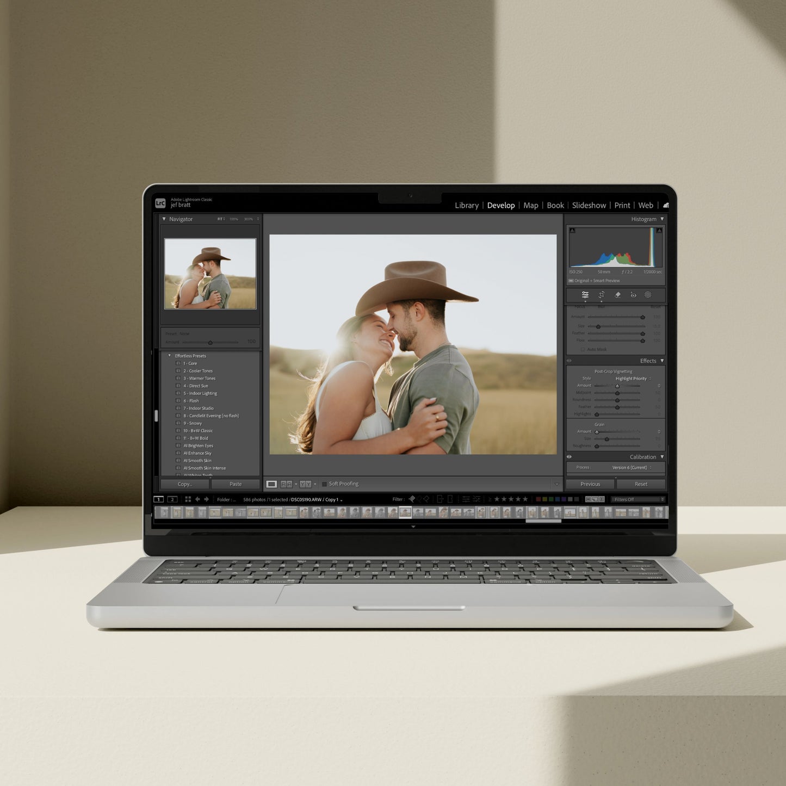The height and width of the screenshot is (786, 786).
Task: Click the Lightroom Classic Lrc logo
Action: [x=160, y=203]
